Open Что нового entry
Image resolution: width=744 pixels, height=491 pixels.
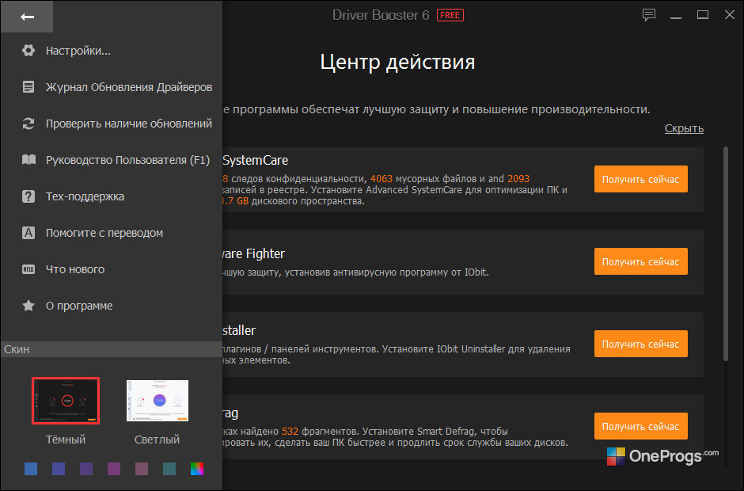coord(75,269)
